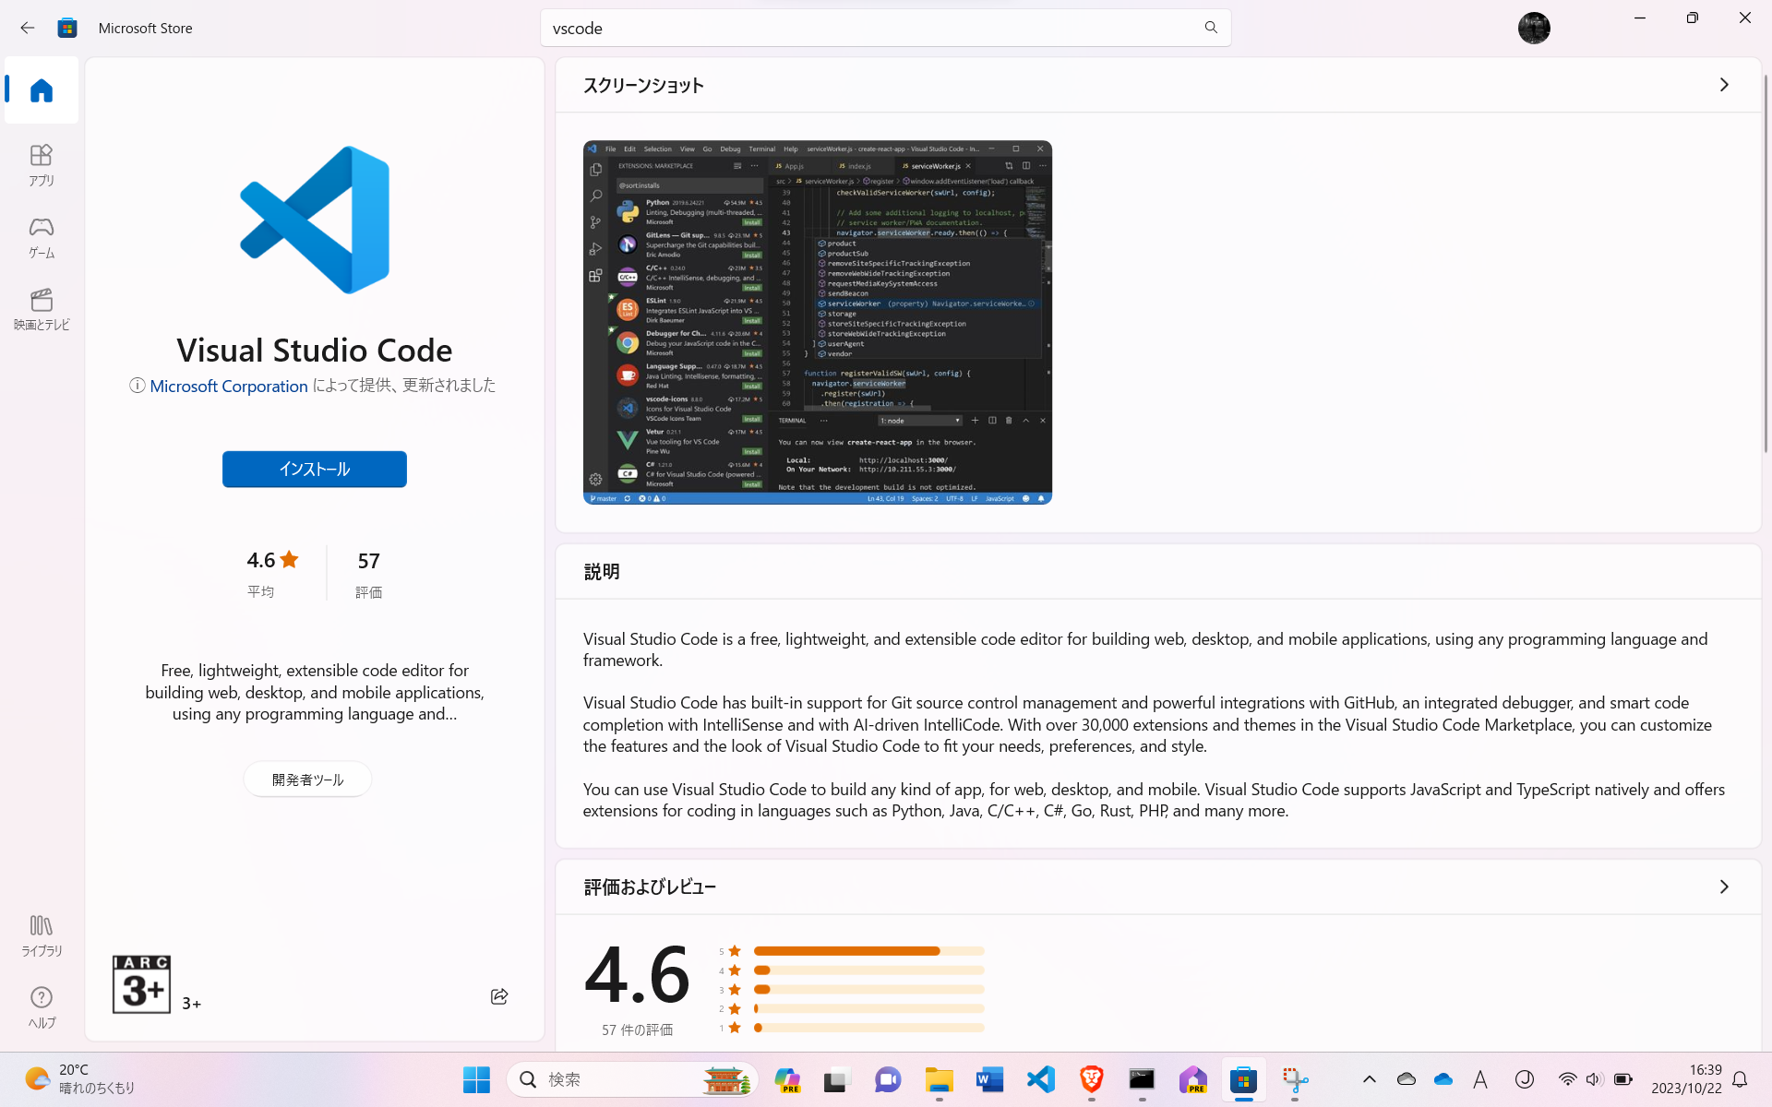Expand the スクリーンショット section chevron
The height and width of the screenshot is (1107, 1772).
tap(1723, 85)
